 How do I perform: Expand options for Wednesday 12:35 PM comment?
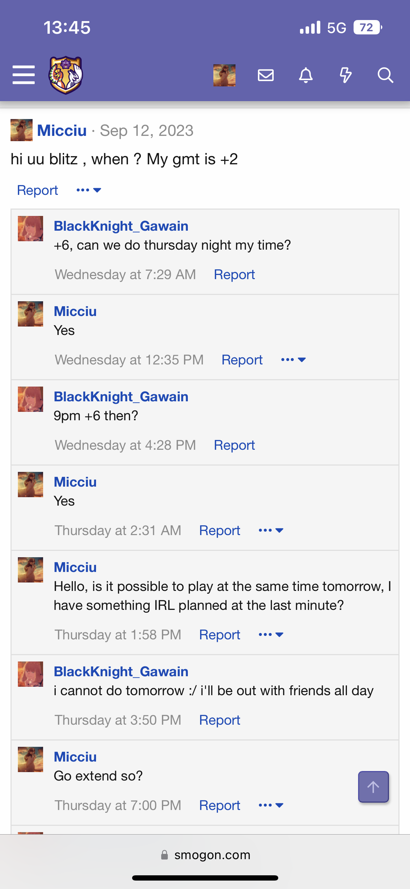pos(293,360)
